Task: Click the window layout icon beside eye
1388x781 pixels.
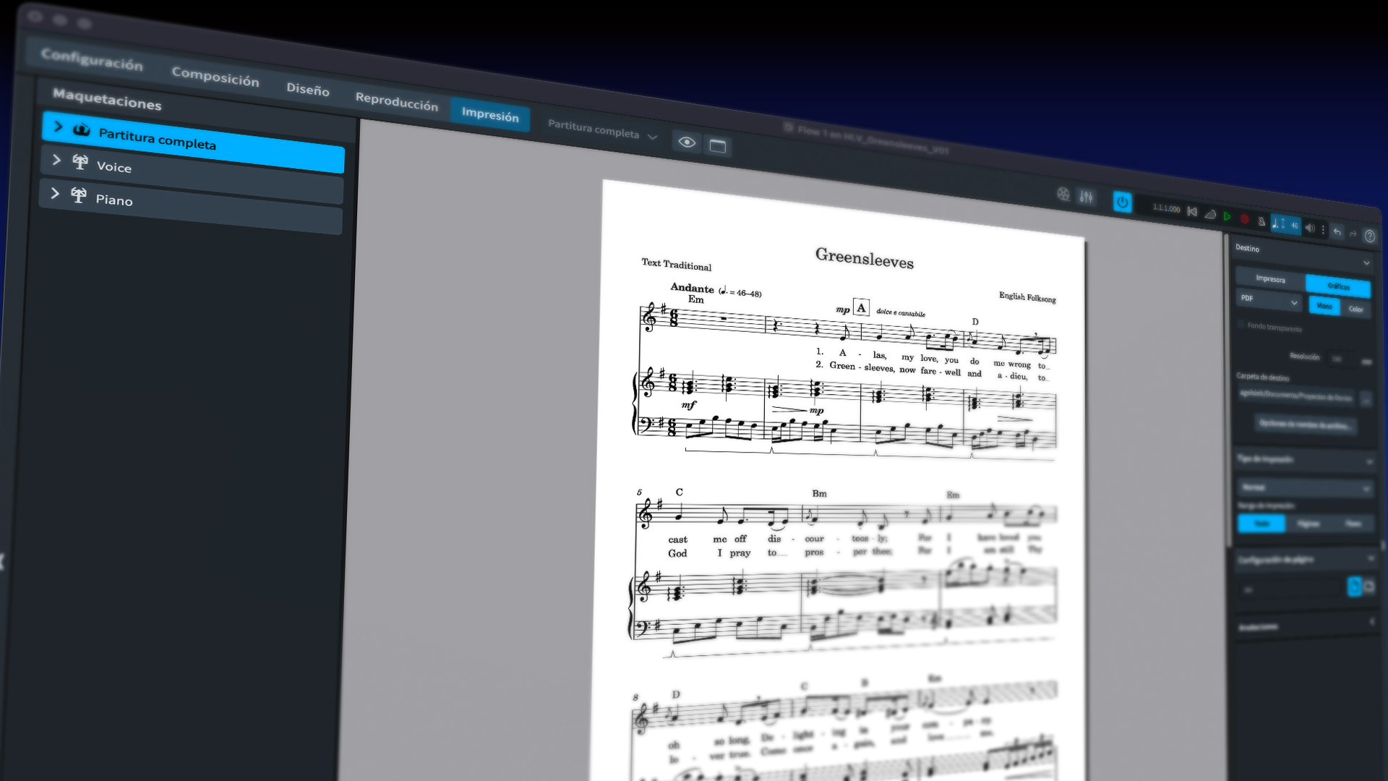Action: [x=718, y=146]
